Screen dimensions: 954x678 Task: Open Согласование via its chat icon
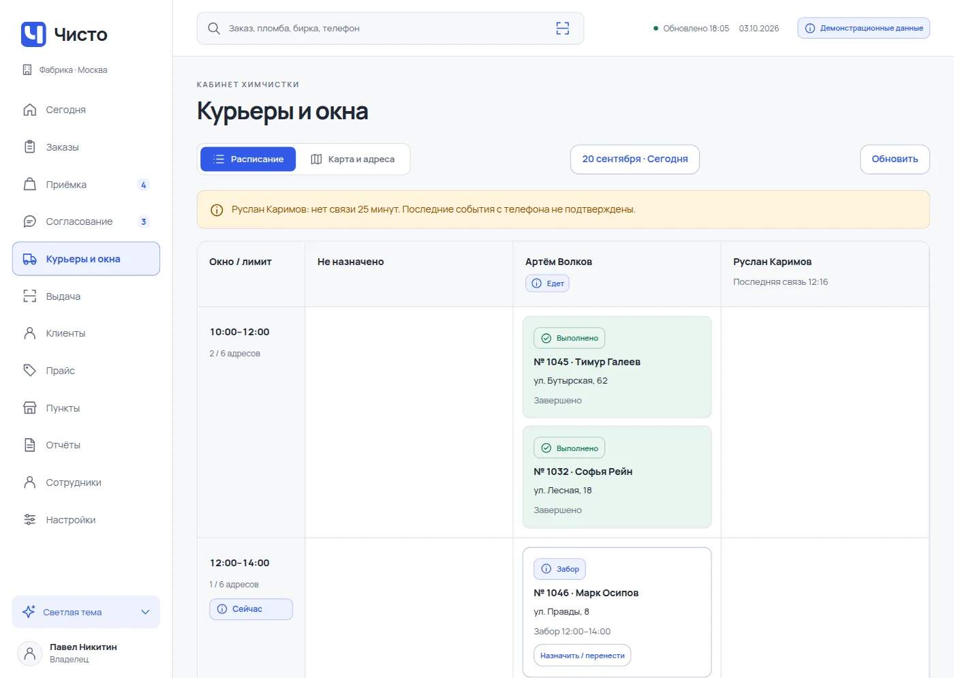tap(29, 221)
